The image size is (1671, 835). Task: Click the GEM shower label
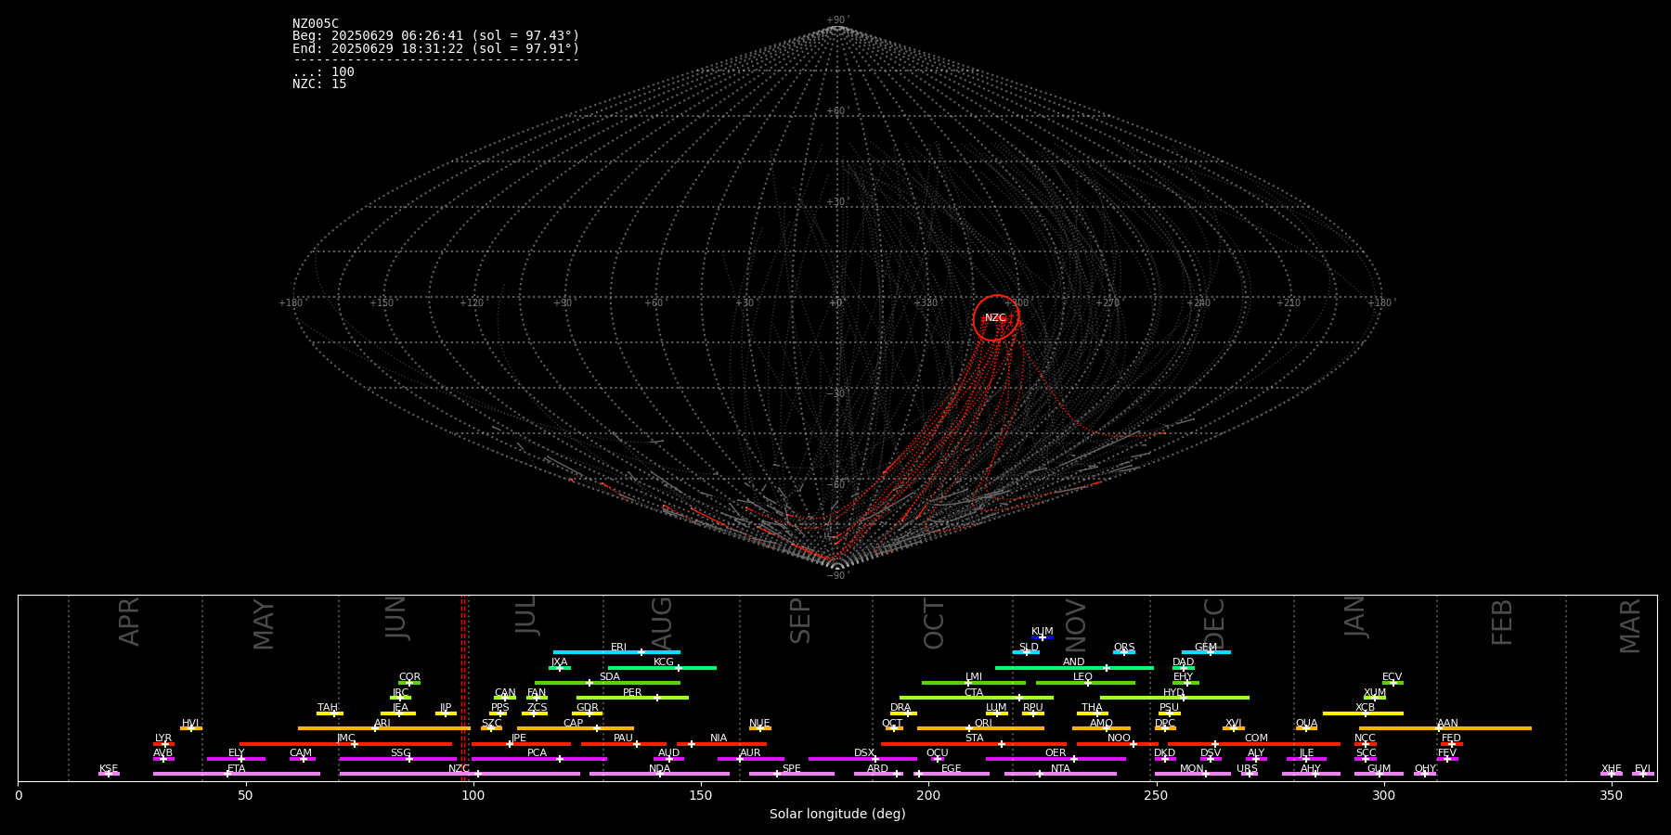pyautogui.click(x=1206, y=648)
